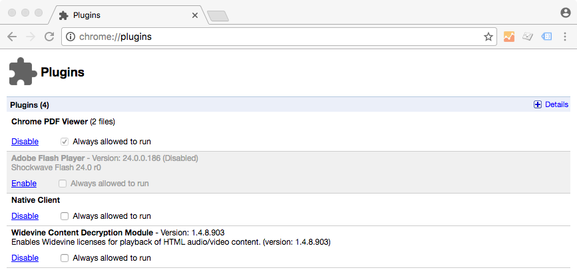Image resolution: width=577 pixels, height=276 pixels.
Task: Click the forward navigation arrow
Action: (30, 37)
